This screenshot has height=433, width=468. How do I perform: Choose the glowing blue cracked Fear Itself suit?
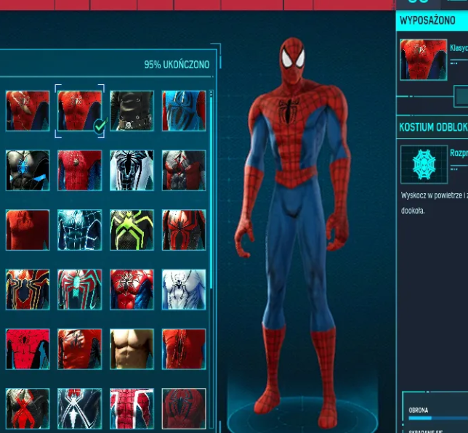(x=80, y=230)
